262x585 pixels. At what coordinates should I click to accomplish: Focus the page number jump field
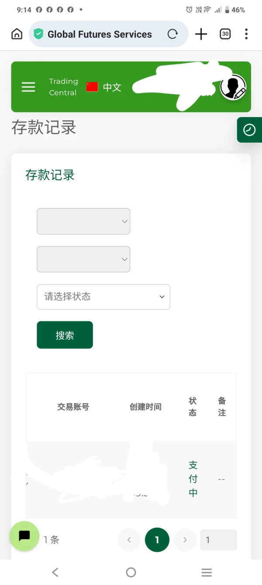click(218, 540)
